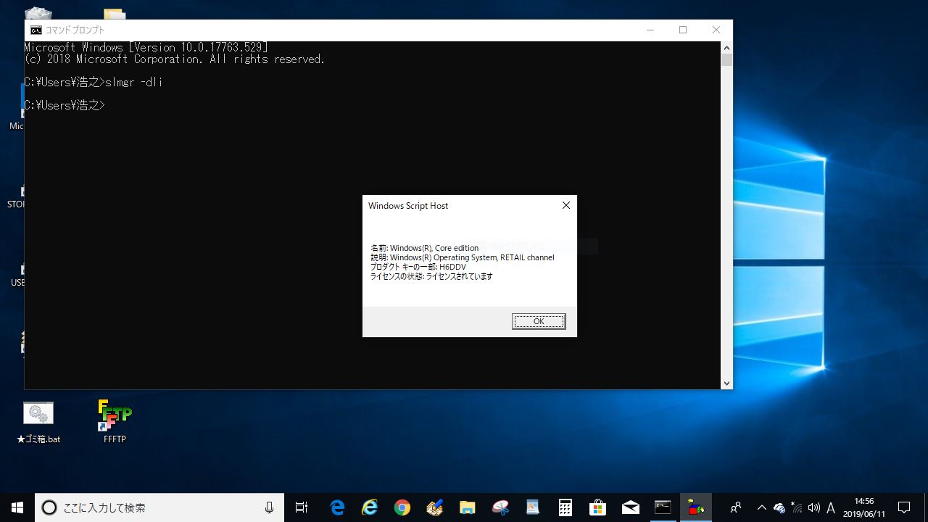The image size is (928, 522).
Task: Select the FFFTP desktop shortcut
Action: pos(115,422)
